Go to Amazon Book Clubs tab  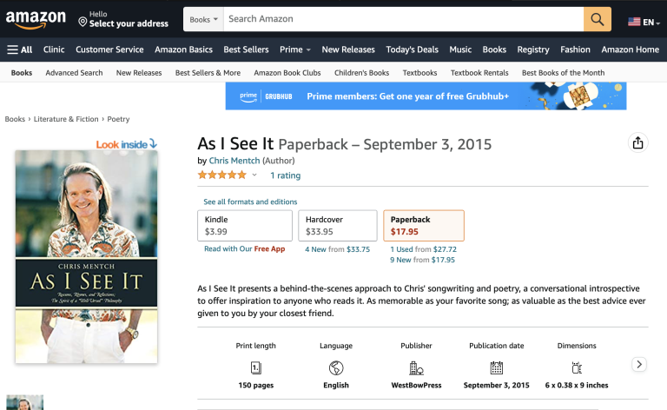[x=287, y=73]
